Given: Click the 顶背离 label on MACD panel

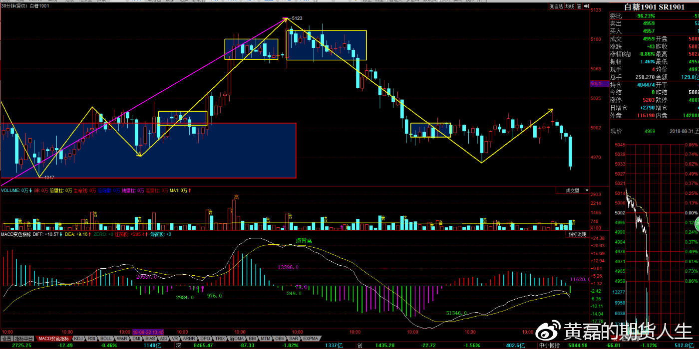Looking at the screenshot, I should coord(304,241).
